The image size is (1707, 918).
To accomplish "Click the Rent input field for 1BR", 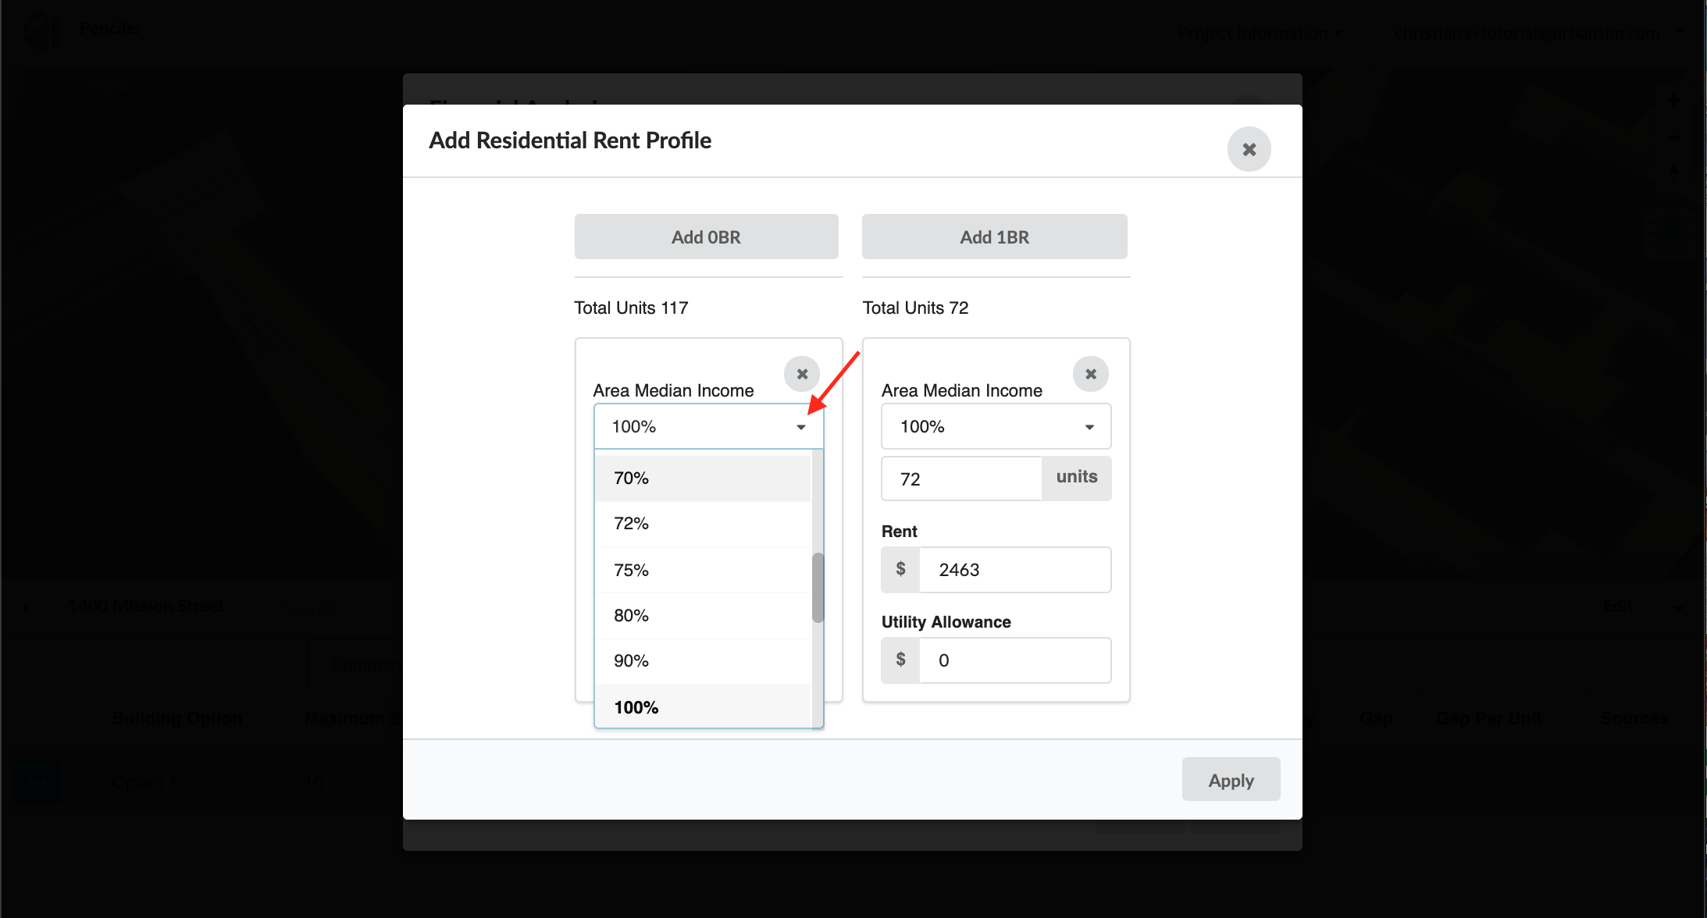I will [1016, 568].
